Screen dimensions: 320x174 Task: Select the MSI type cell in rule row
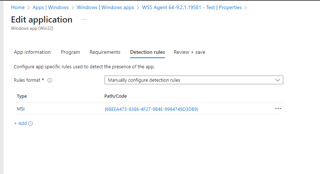click(21, 109)
